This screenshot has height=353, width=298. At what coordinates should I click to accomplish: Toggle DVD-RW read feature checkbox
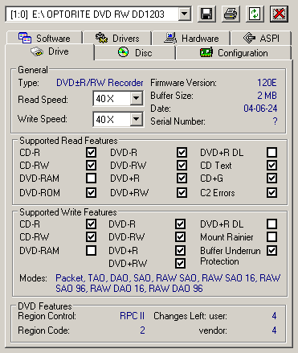point(182,165)
